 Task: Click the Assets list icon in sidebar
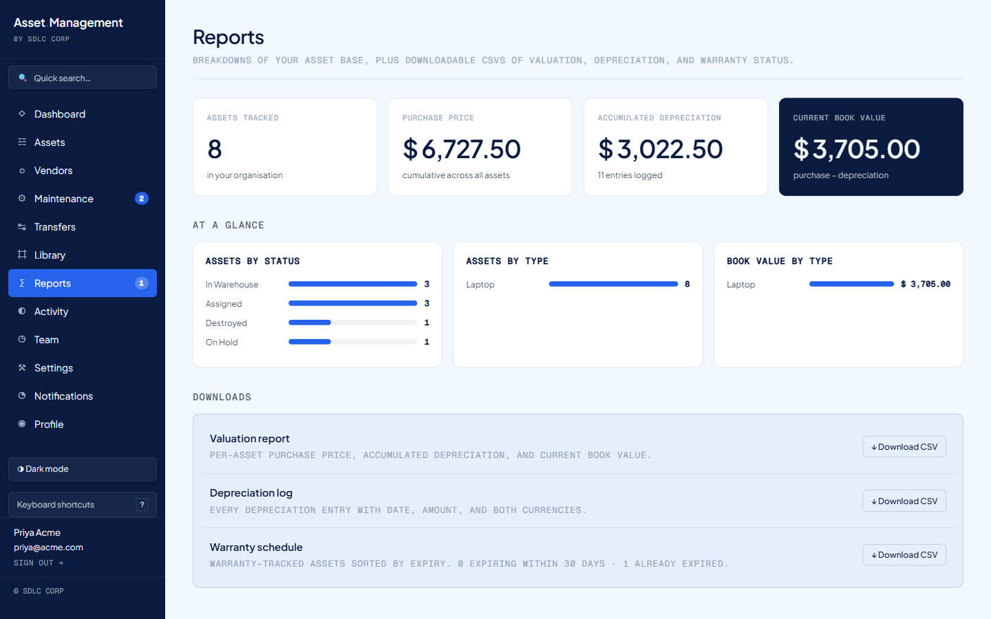pyautogui.click(x=22, y=142)
